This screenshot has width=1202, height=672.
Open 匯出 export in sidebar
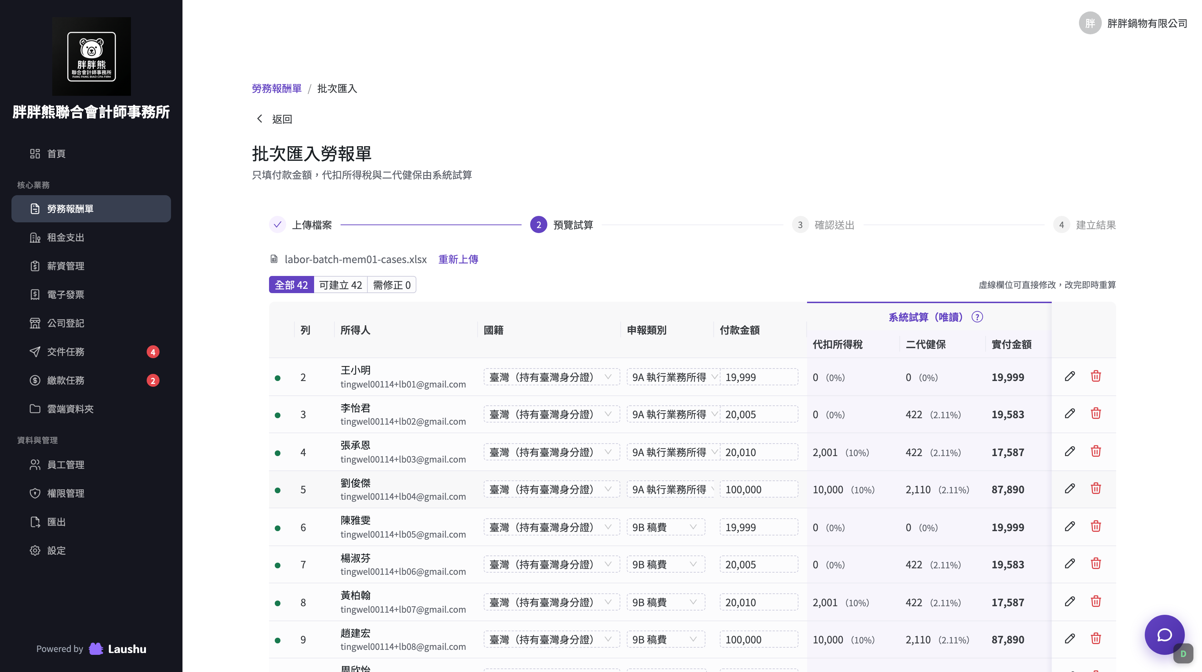point(91,522)
